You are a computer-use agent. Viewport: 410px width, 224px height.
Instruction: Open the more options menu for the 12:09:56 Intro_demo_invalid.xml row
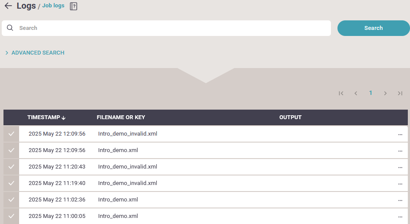pos(400,135)
